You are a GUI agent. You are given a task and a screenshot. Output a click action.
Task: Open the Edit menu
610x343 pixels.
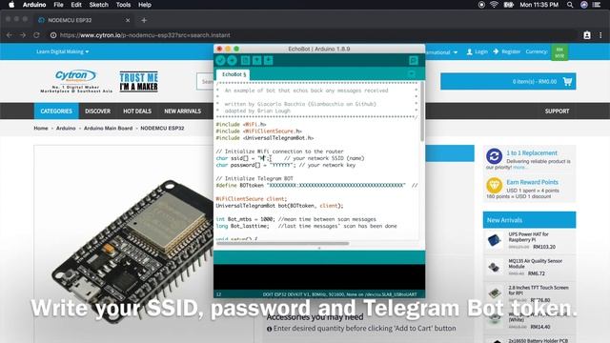[76, 5]
